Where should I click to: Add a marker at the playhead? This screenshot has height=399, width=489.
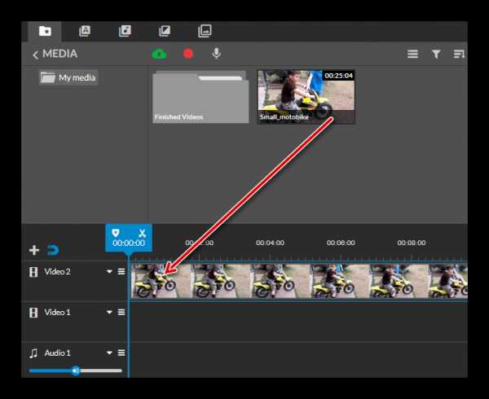coord(116,233)
